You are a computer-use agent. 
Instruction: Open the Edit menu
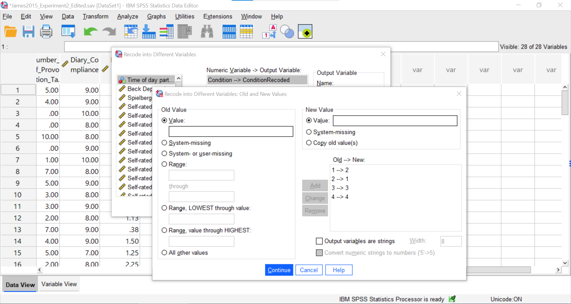point(26,16)
